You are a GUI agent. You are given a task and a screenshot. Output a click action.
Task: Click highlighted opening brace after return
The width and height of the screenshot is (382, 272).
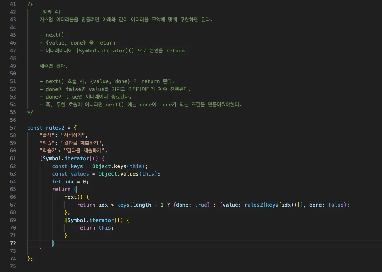(x=75, y=189)
